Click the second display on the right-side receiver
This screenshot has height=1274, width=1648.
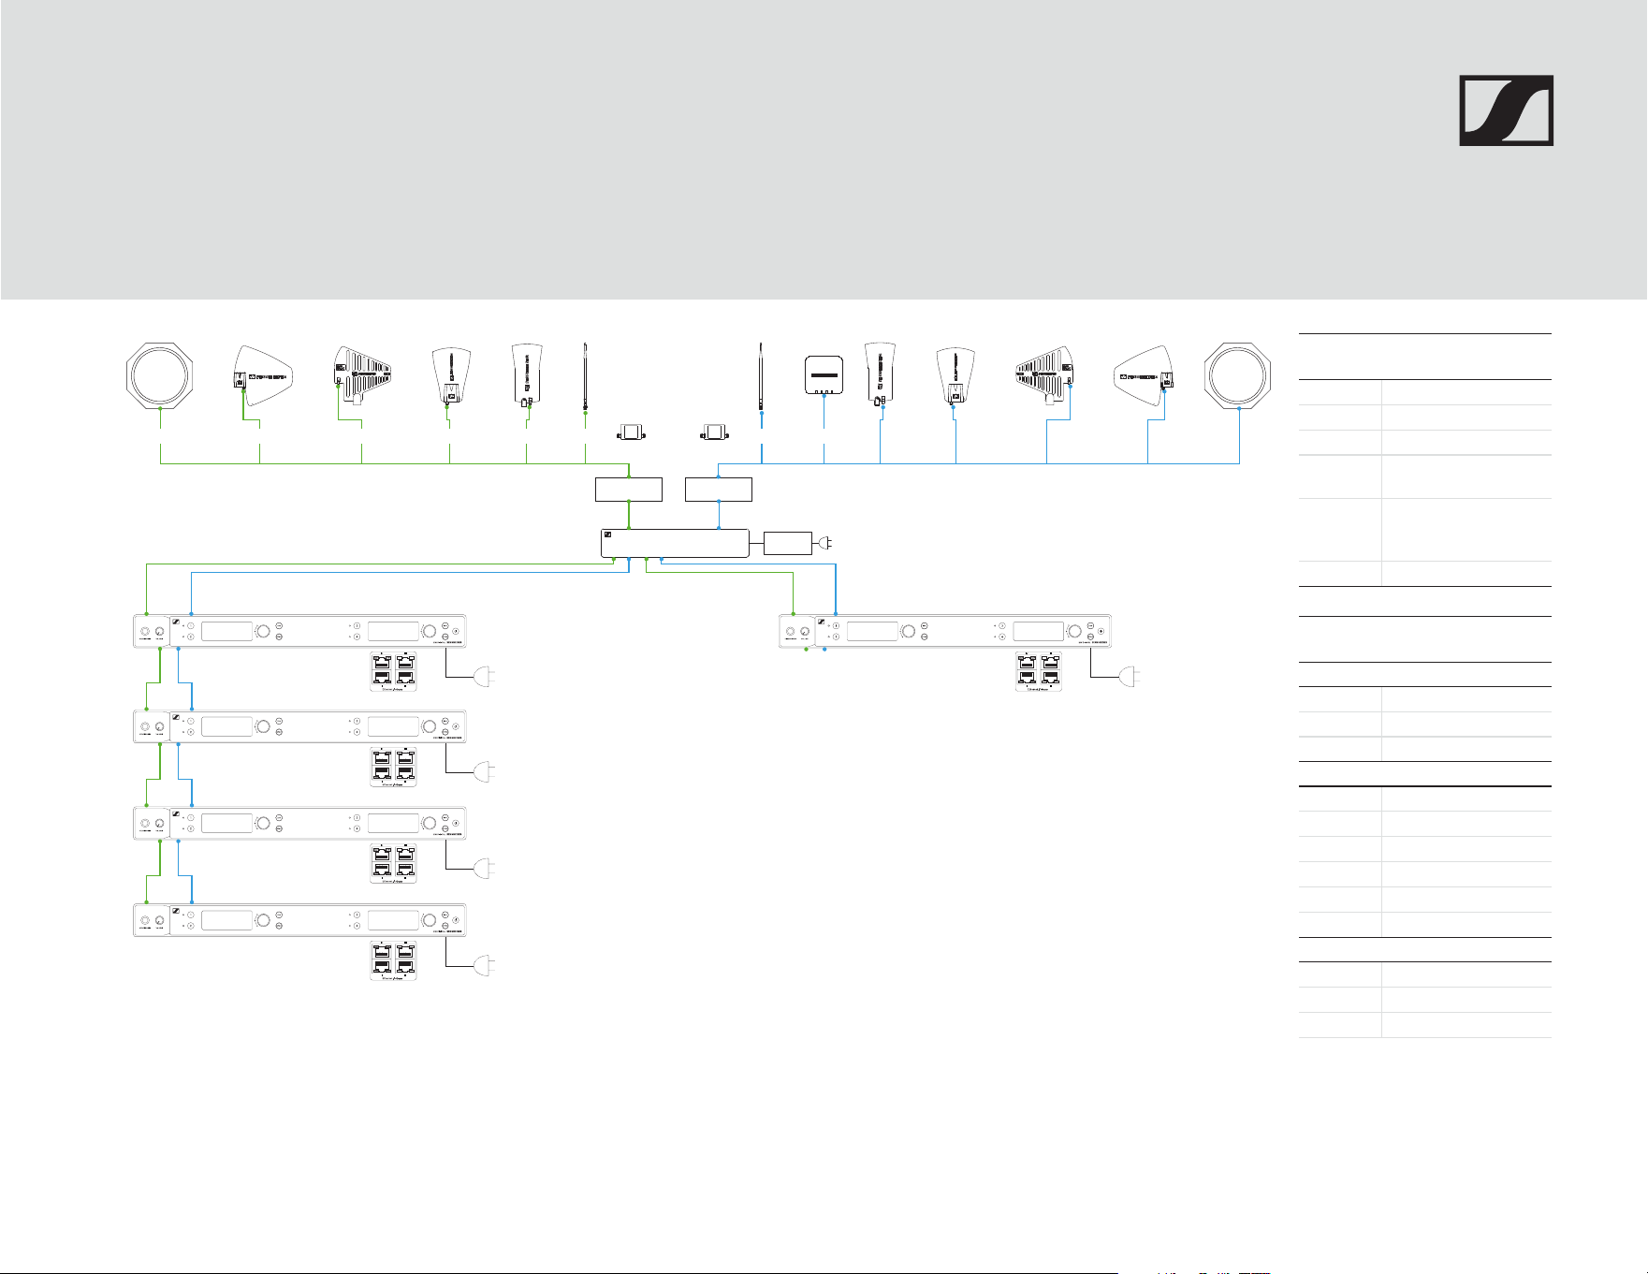1039,631
